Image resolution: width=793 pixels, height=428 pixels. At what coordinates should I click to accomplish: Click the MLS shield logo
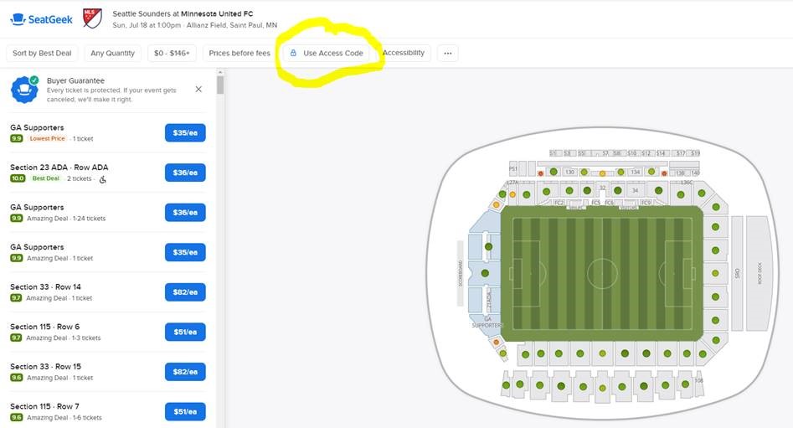[93, 18]
